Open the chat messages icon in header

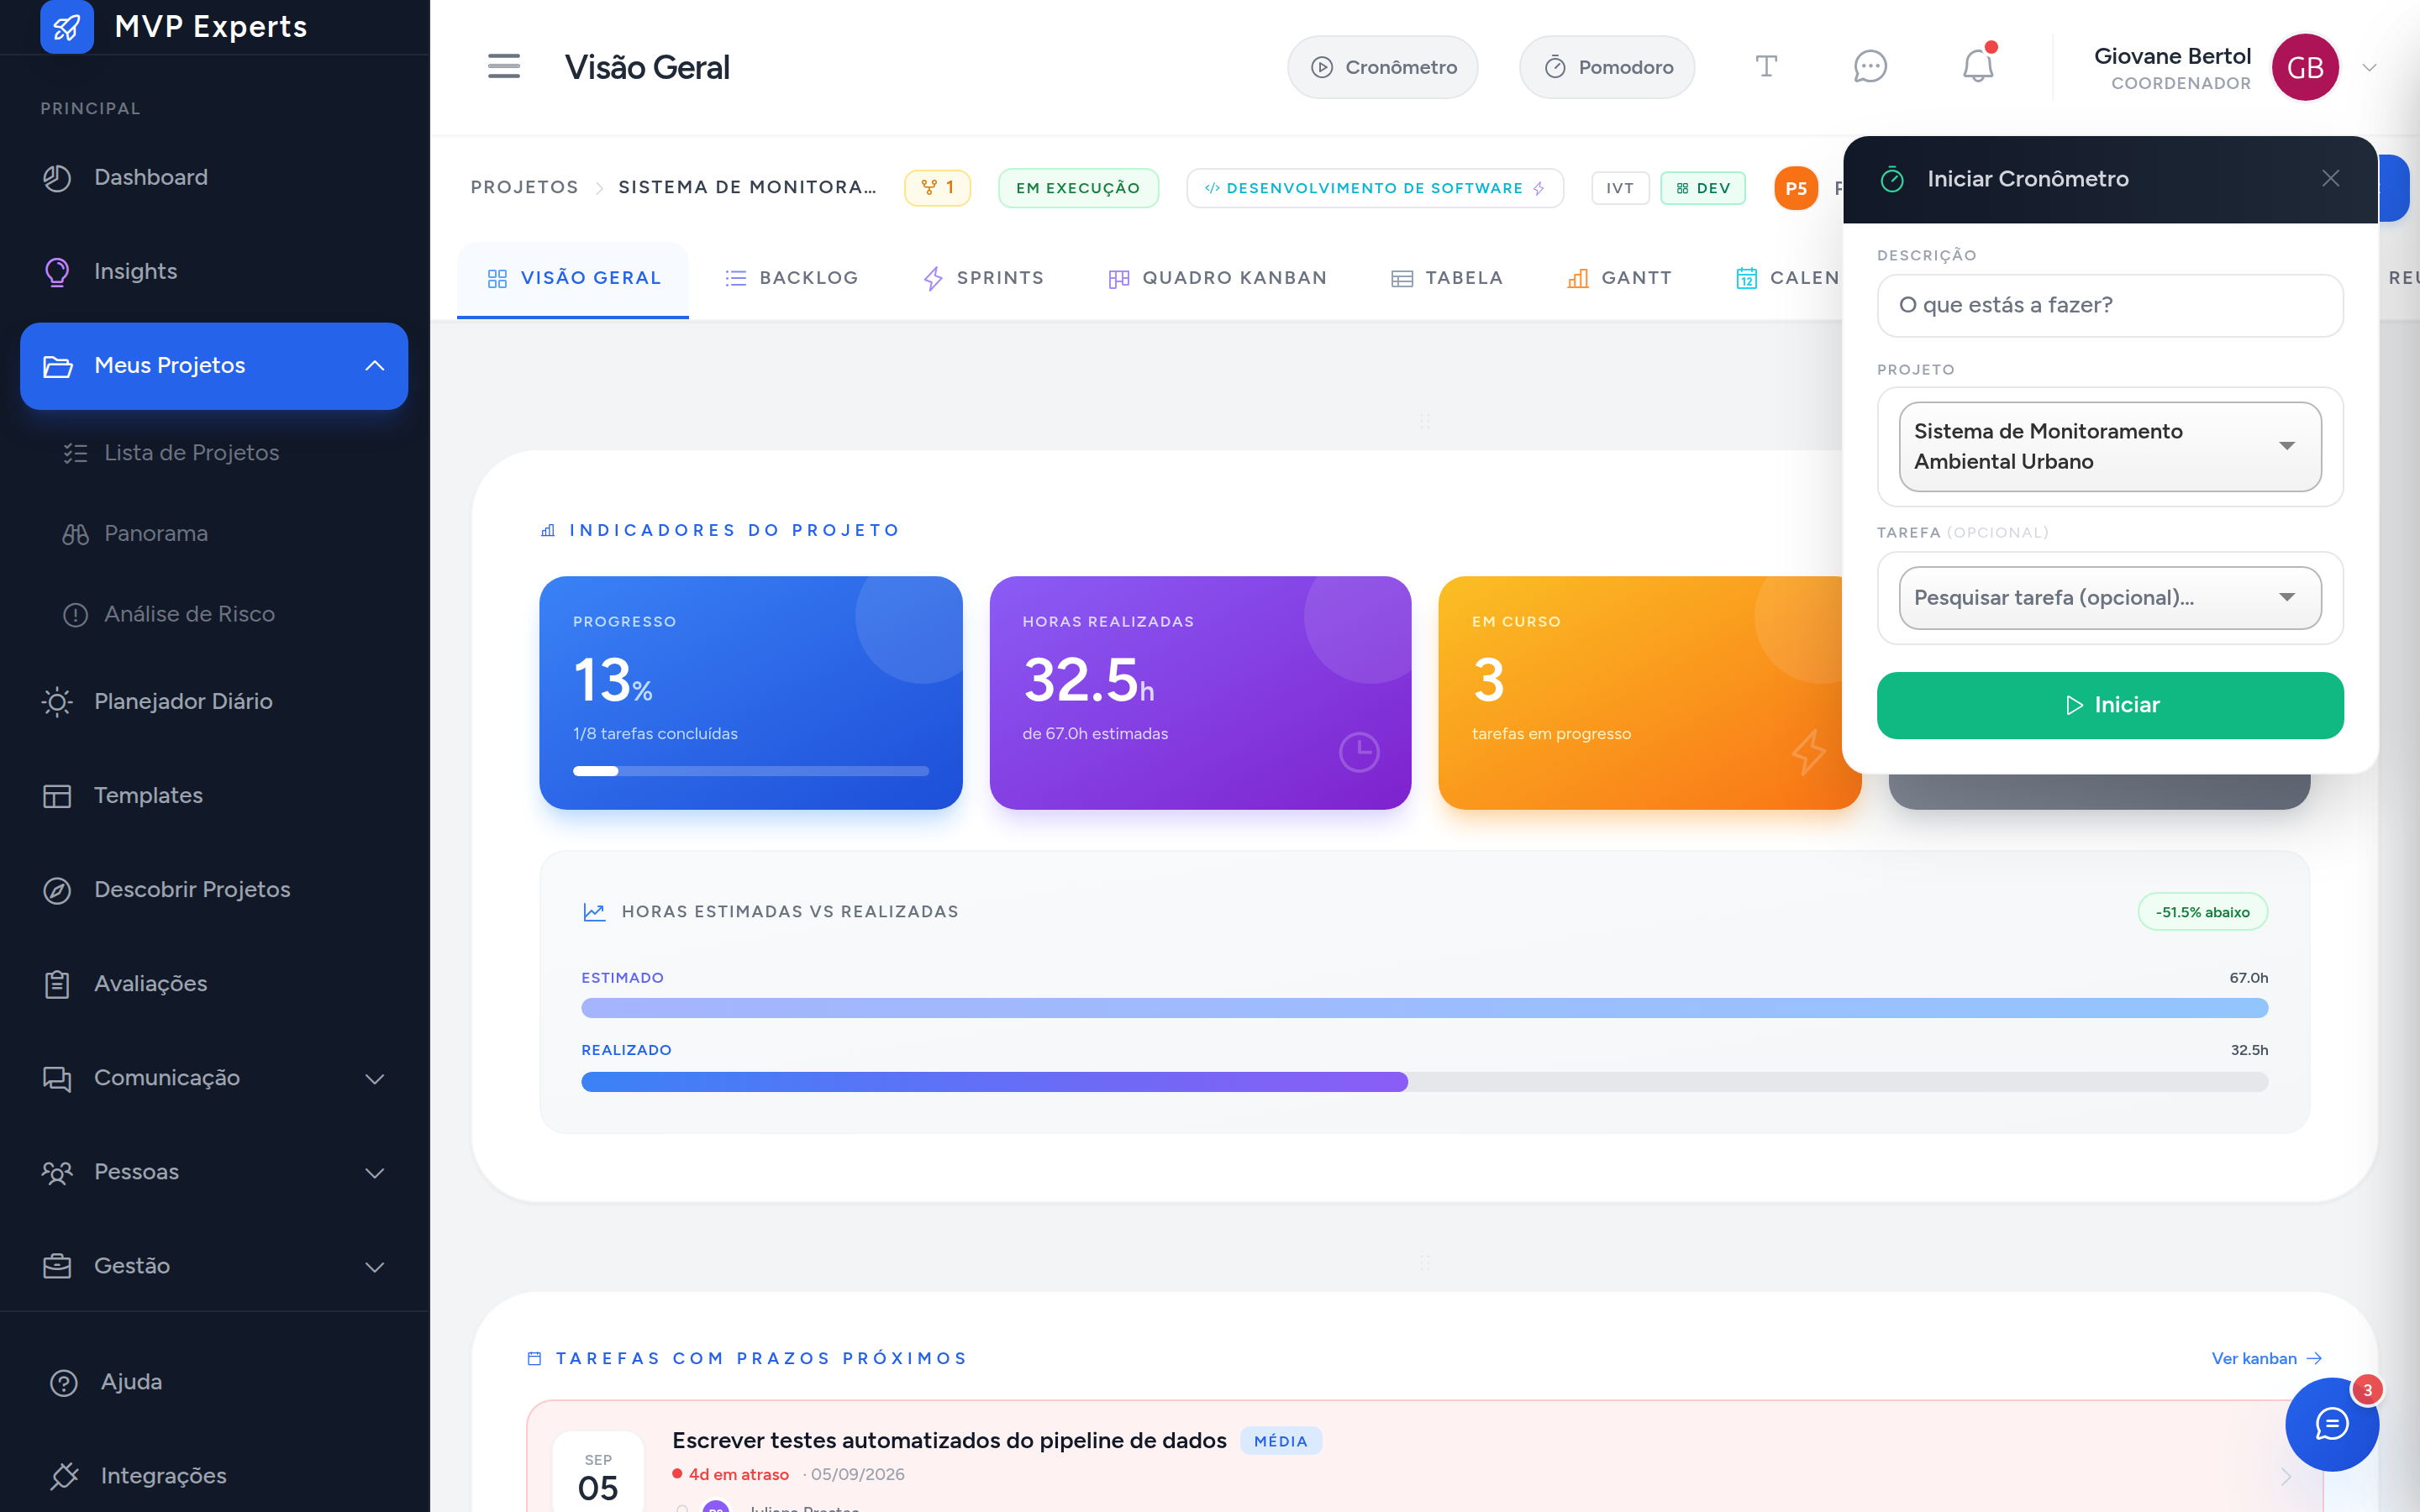(1870, 67)
